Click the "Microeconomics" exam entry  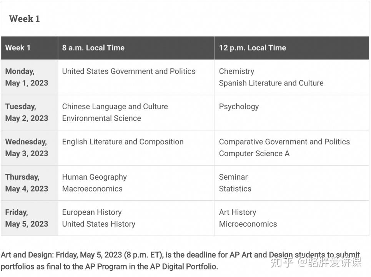[x=248, y=224]
